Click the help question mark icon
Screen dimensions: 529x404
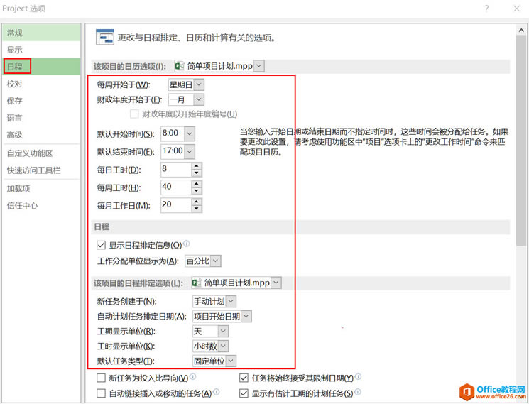click(486, 9)
